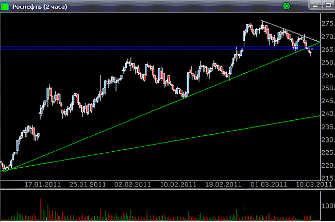Click the green chart icon in title bar
This screenshot has width=335, height=222.
5,6
